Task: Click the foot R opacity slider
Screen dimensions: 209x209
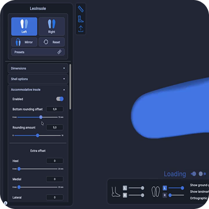Action: [136, 195]
